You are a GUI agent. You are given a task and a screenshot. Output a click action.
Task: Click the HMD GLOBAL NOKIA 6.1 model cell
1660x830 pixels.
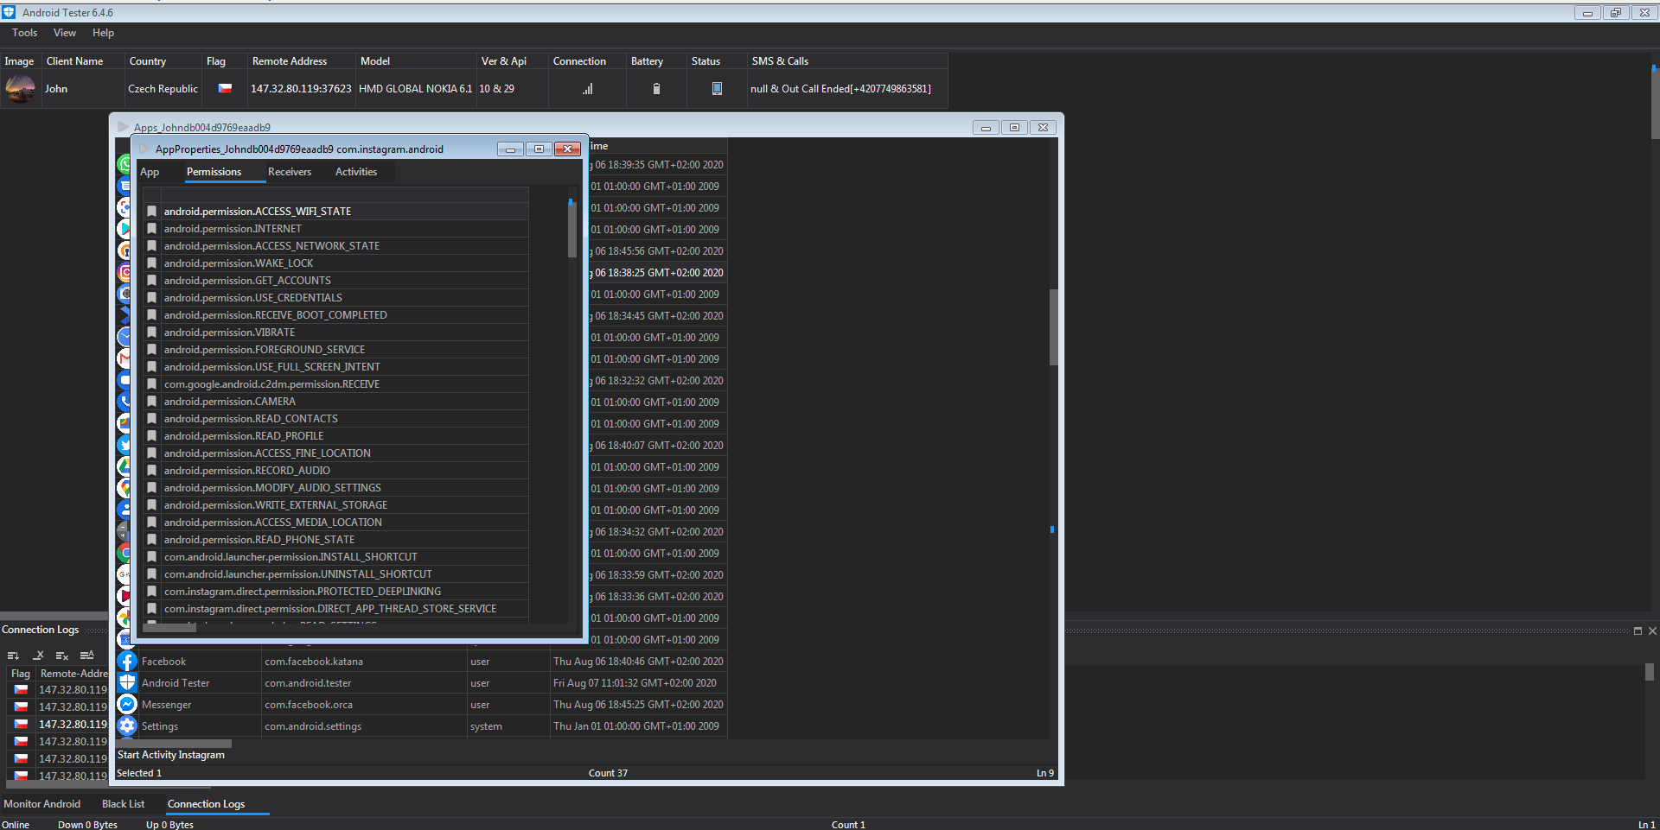pyautogui.click(x=416, y=89)
